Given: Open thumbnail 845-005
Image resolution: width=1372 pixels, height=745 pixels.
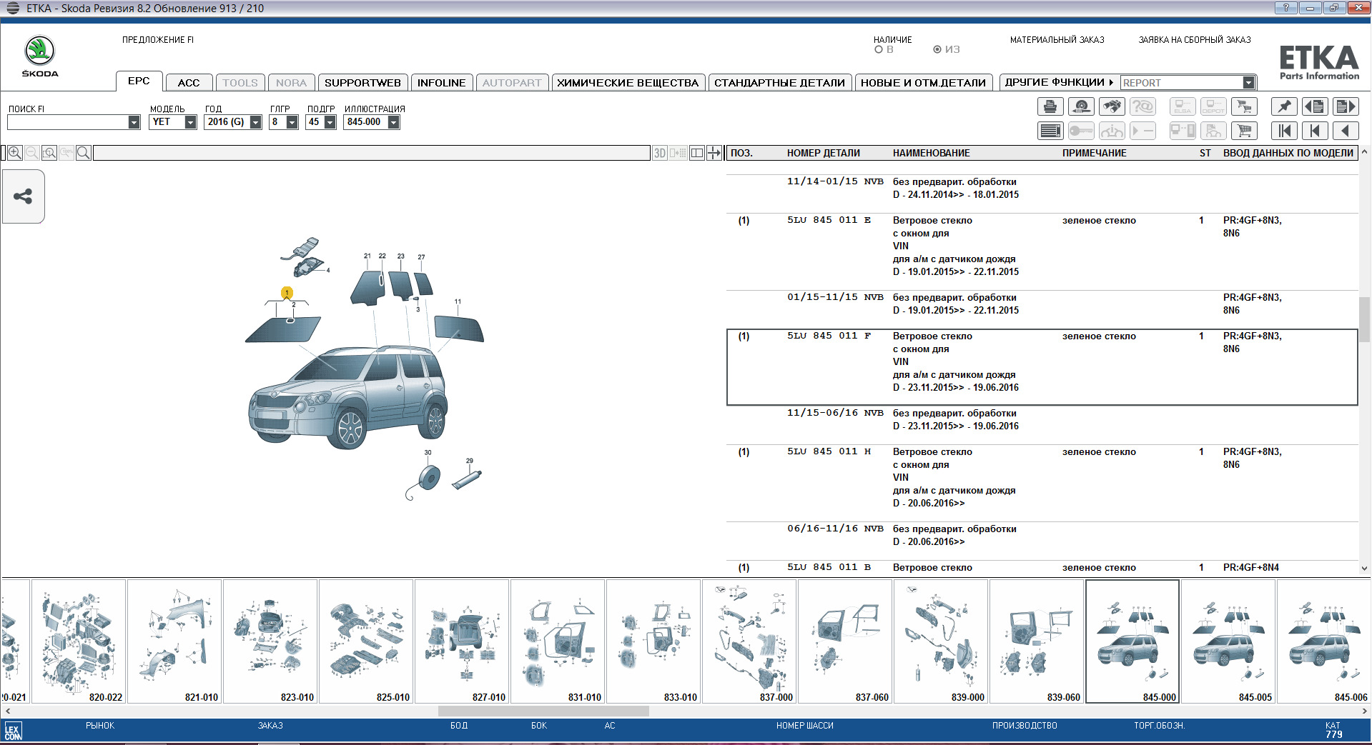Looking at the screenshot, I should point(1228,641).
